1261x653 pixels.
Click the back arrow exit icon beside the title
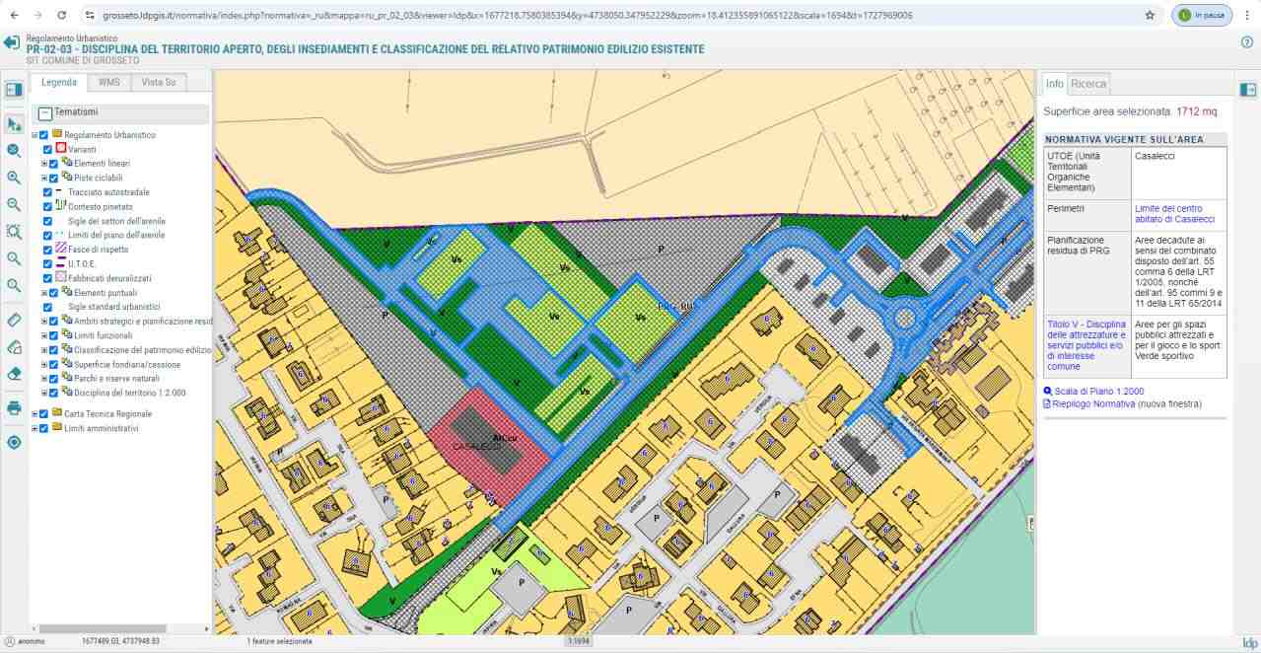12,43
